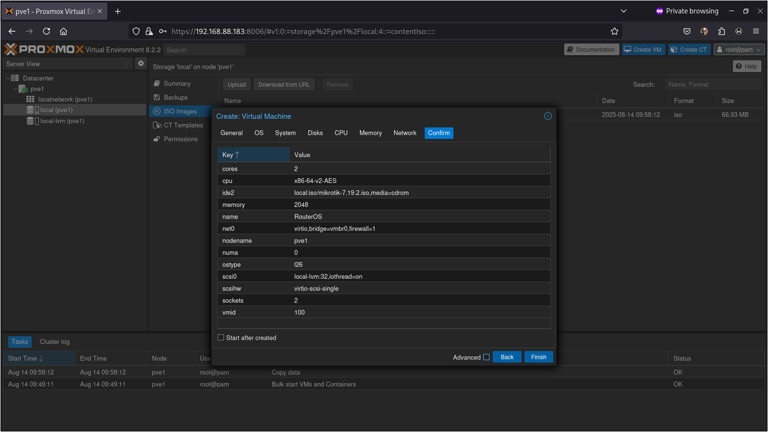
Task: Click the local-lvm (pve1) storage icon
Action: 33,121
